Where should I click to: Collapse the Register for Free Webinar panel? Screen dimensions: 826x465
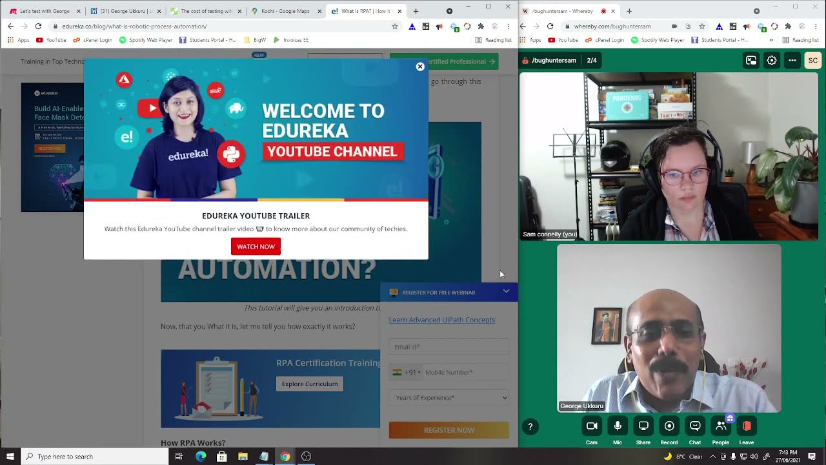506,292
